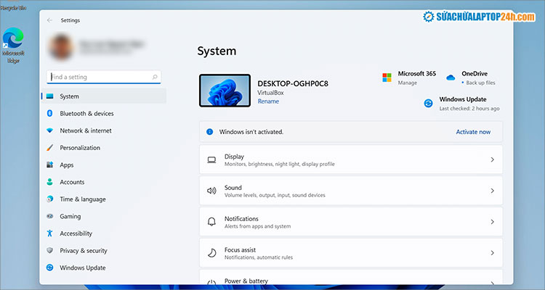Select the Recycle Bin desktop label
The image size is (545, 290).
point(13,8)
